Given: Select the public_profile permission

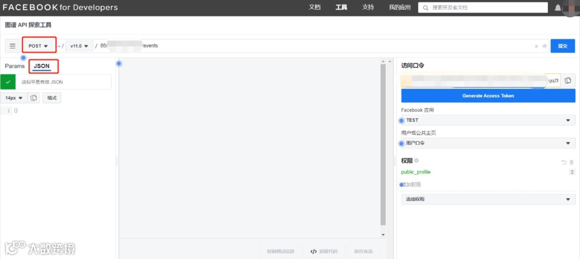Looking at the screenshot, I should pyautogui.click(x=416, y=172).
